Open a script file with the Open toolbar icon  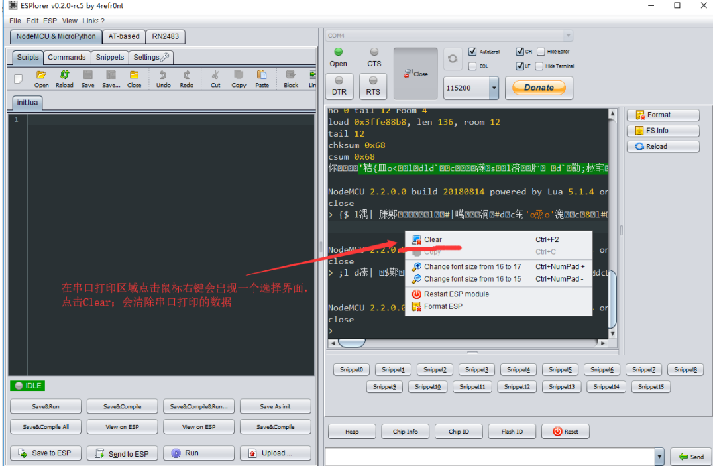[x=41, y=79]
